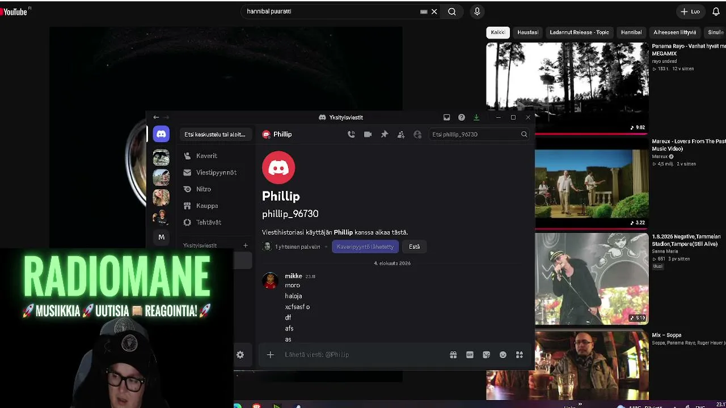The width and height of the screenshot is (726, 408).
Task: Open the Mareux Lovers From The Past thumbnail
Action: pos(592,184)
